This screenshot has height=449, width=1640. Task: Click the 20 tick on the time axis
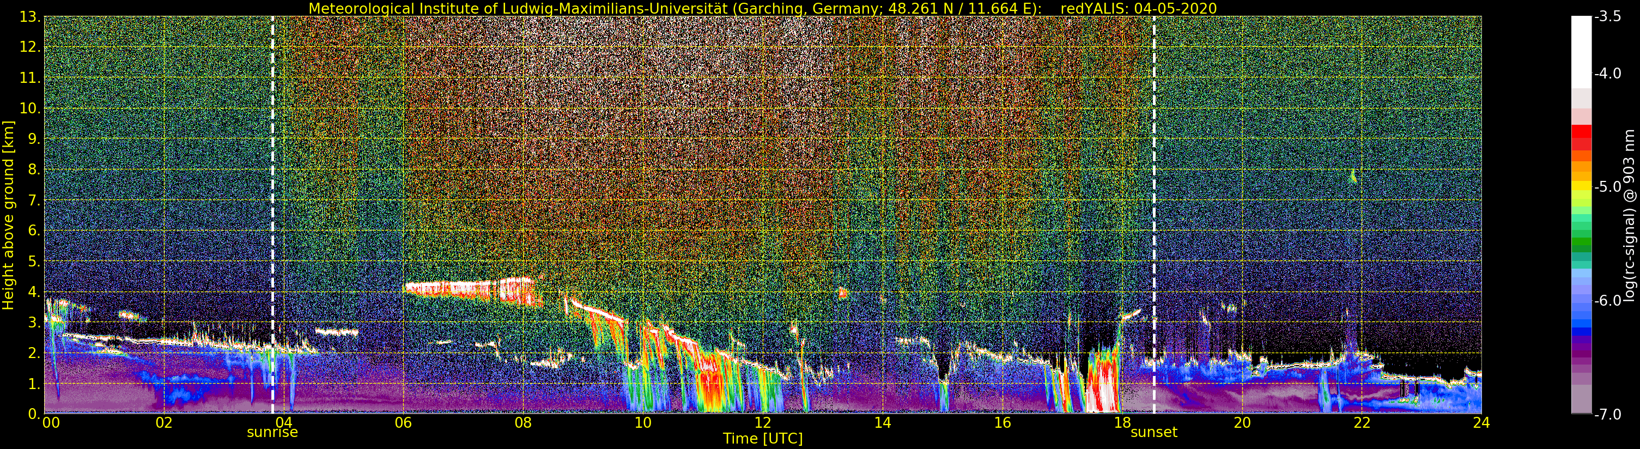tap(1242, 423)
